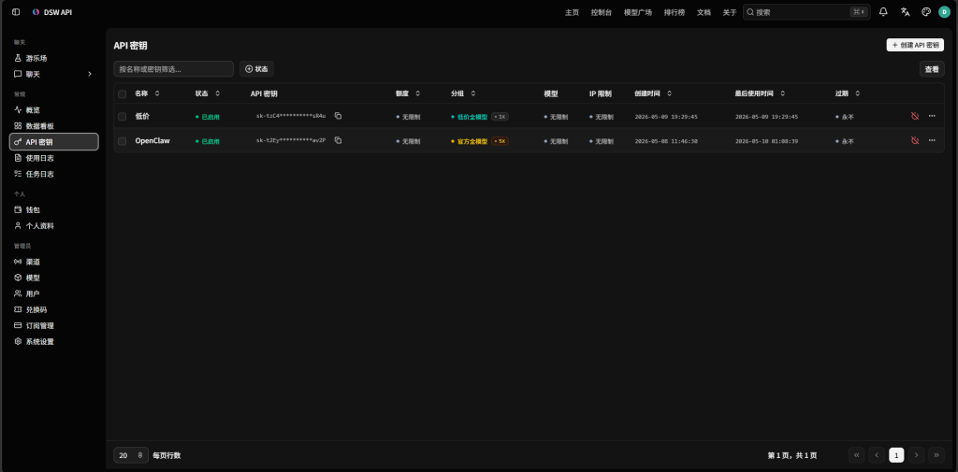Open 钱包 in the sidebar
The width and height of the screenshot is (958, 472).
point(53,209)
